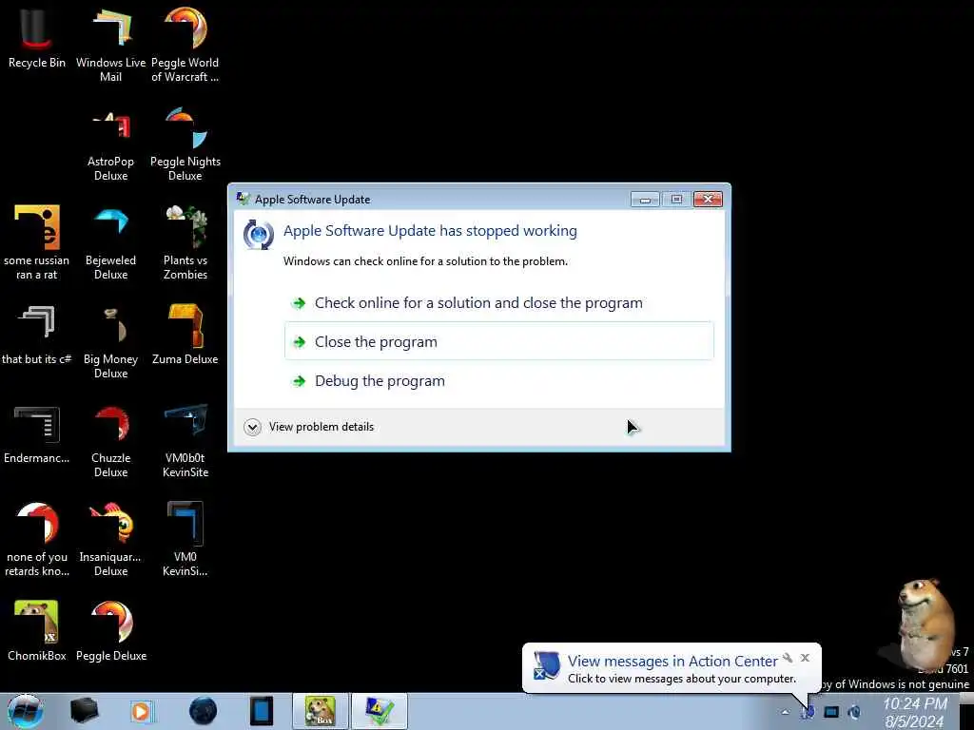Select Peggle World of Warcraft desktop icon
This screenshot has width=974, height=730.
pyautogui.click(x=185, y=46)
